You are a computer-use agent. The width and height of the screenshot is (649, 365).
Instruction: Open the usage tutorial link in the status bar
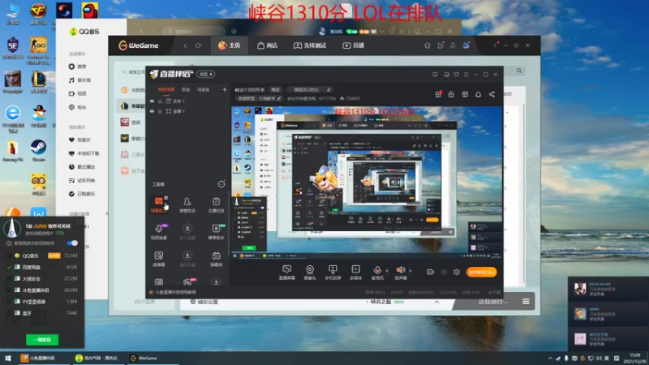pos(174,292)
